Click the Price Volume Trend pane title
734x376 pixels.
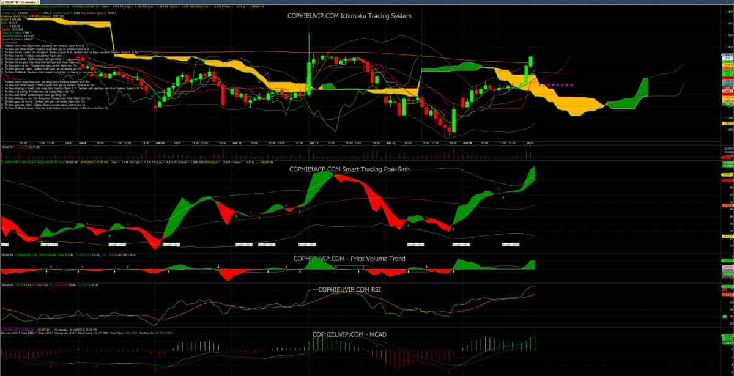click(x=349, y=259)
